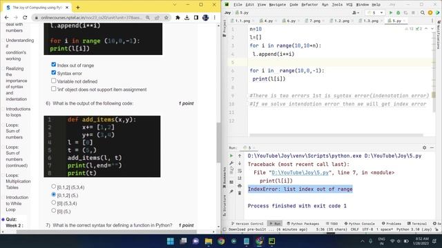Click scroll to end in Run console

coord(240,178)
